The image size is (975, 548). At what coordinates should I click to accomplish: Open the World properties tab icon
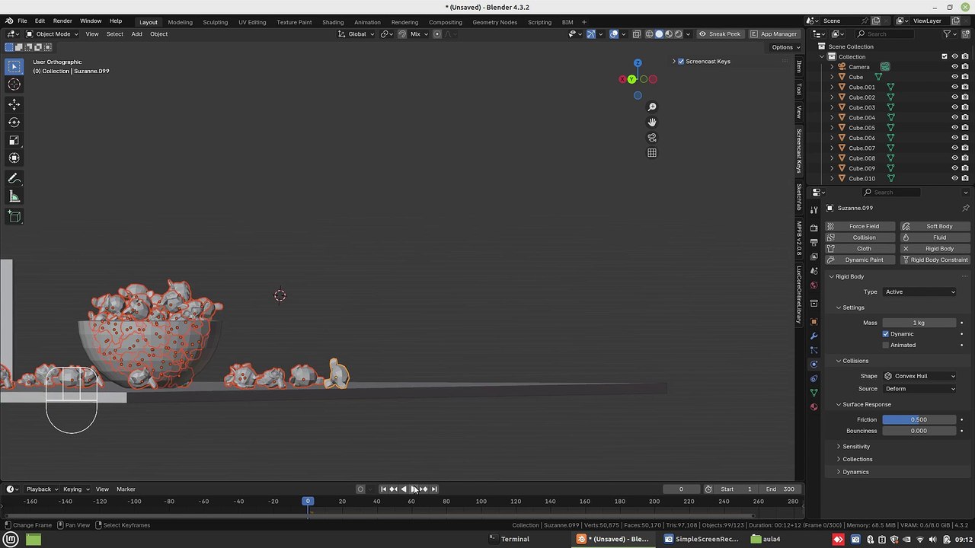tap(814, 285)
